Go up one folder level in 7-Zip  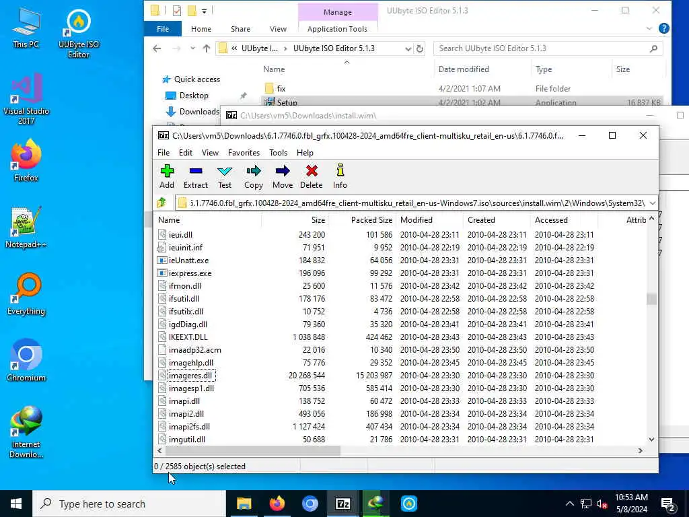(x=161, y=203)
